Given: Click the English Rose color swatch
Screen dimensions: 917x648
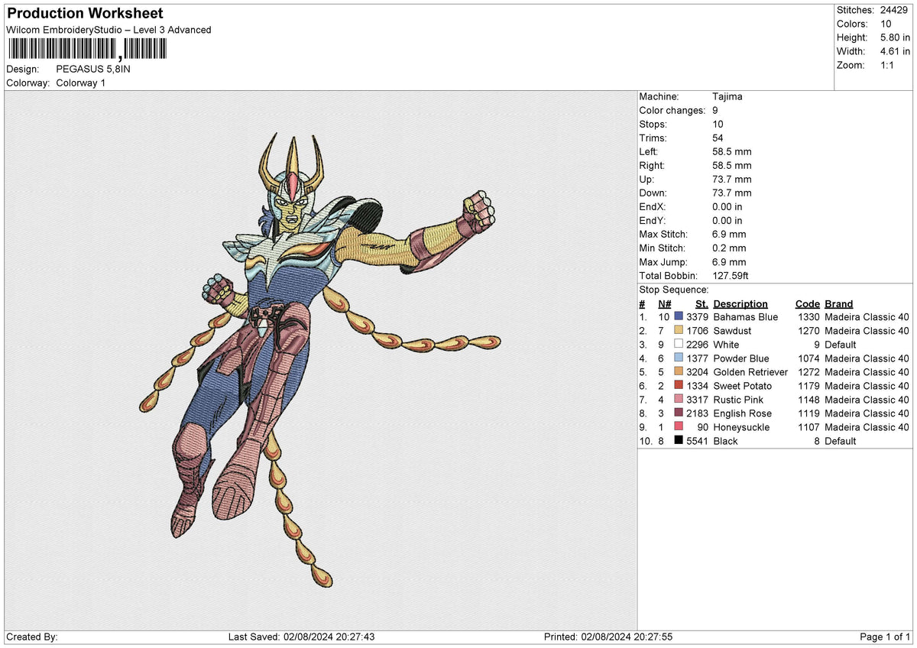Looking at the screenshot, I should [679, 413].
